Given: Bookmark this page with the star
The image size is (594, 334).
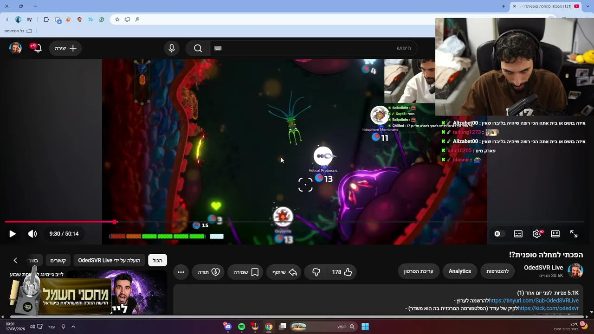Looking at the screenshot, I should click(x=117, y=19).
